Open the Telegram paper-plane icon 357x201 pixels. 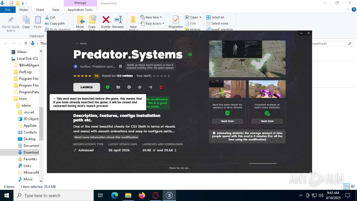coord(150,87)
